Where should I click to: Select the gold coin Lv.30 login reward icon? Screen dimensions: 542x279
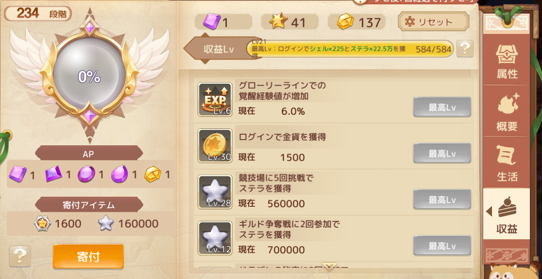(215, 145)
